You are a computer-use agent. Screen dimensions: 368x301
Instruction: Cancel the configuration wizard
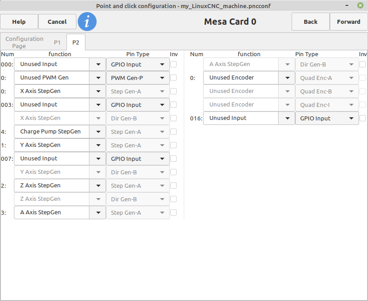click(x=57, y=22)
